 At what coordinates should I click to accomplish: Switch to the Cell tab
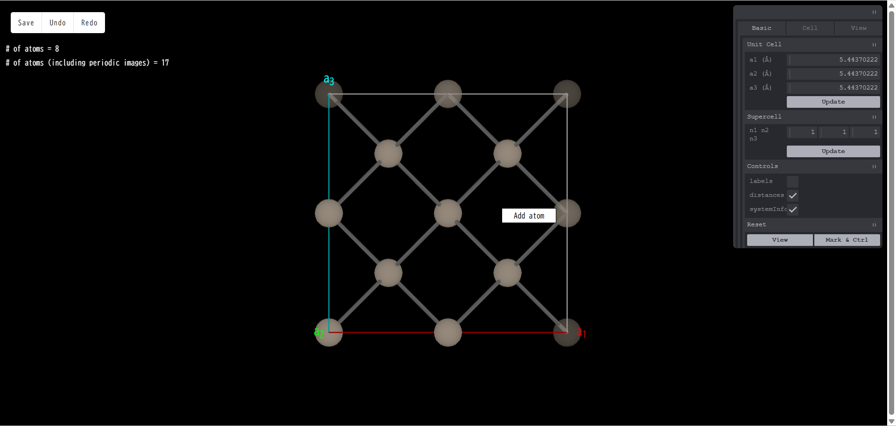pos(810,28)
